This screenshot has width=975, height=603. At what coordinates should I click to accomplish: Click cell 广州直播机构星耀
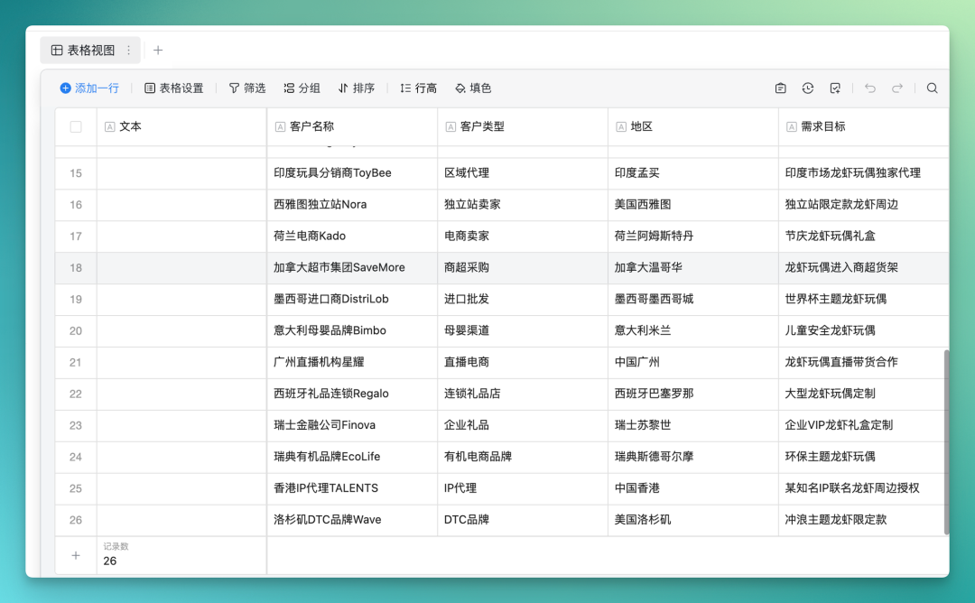click(352, 362)
